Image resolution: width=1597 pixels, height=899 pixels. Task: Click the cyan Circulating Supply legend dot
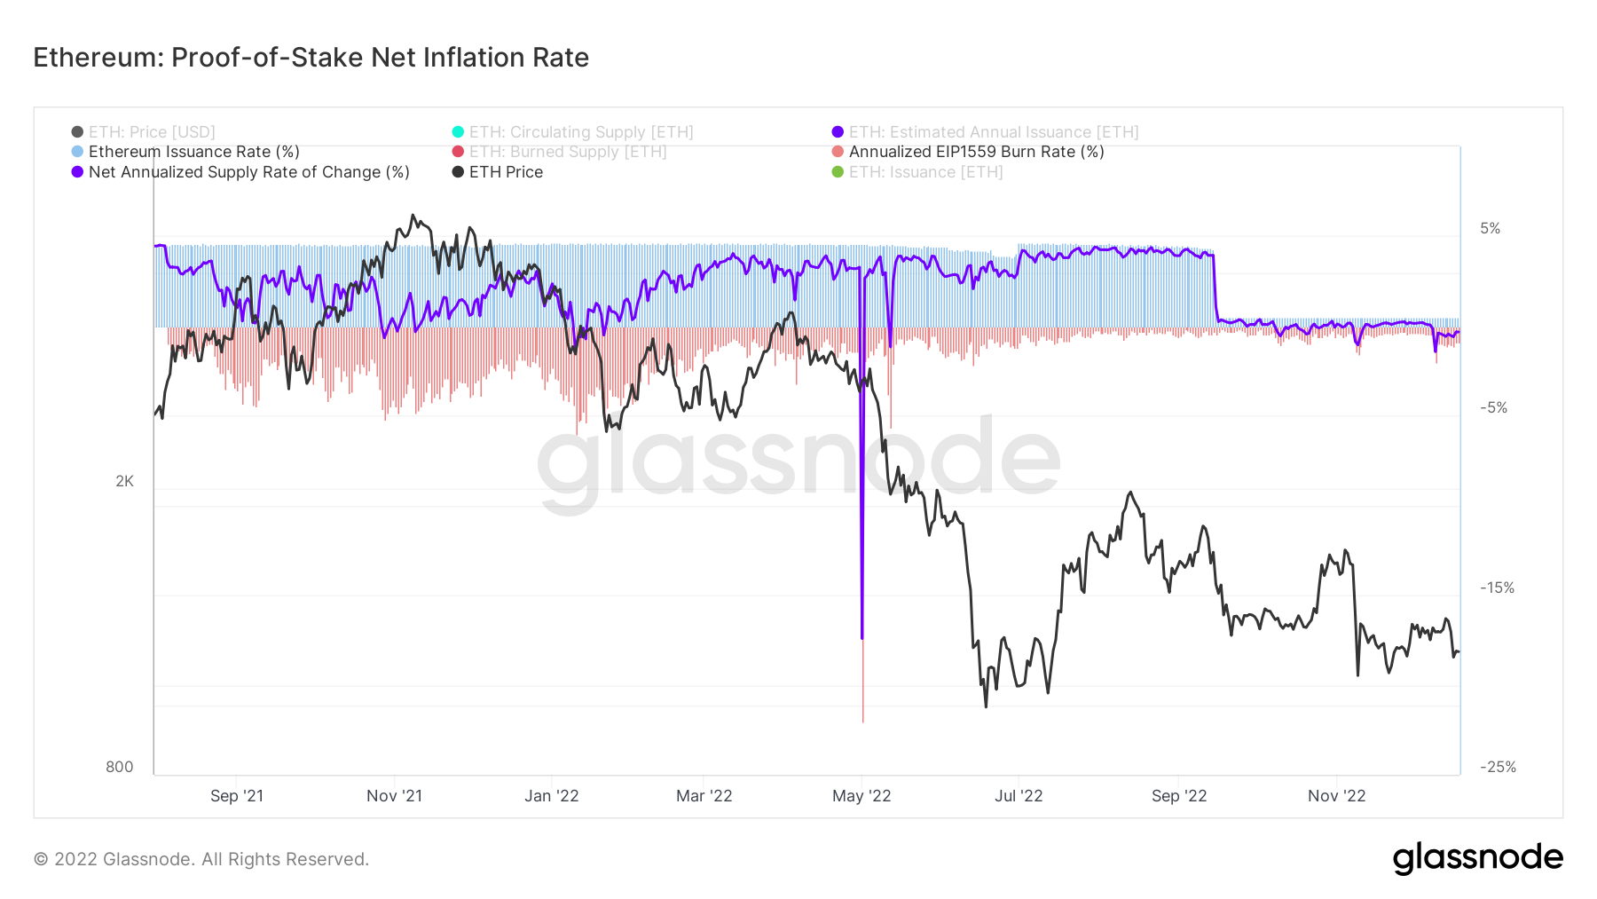458,132
